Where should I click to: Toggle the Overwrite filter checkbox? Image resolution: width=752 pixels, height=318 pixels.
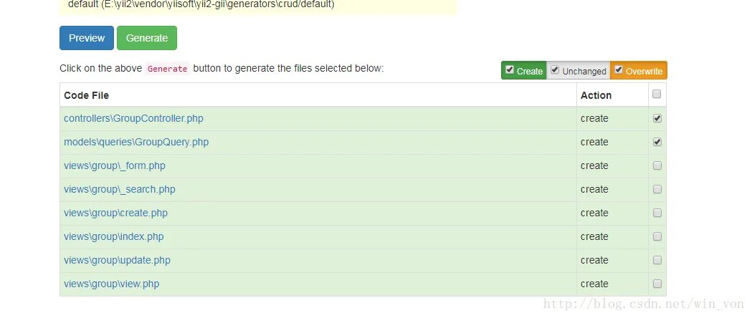pyautogui.click(x=619, y=69)
